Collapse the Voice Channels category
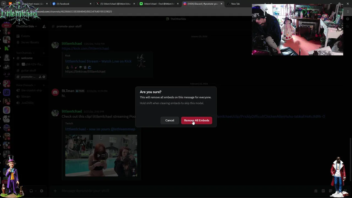Image resolution: width=352 pixels, height=198 pixels. click(26, 85)
